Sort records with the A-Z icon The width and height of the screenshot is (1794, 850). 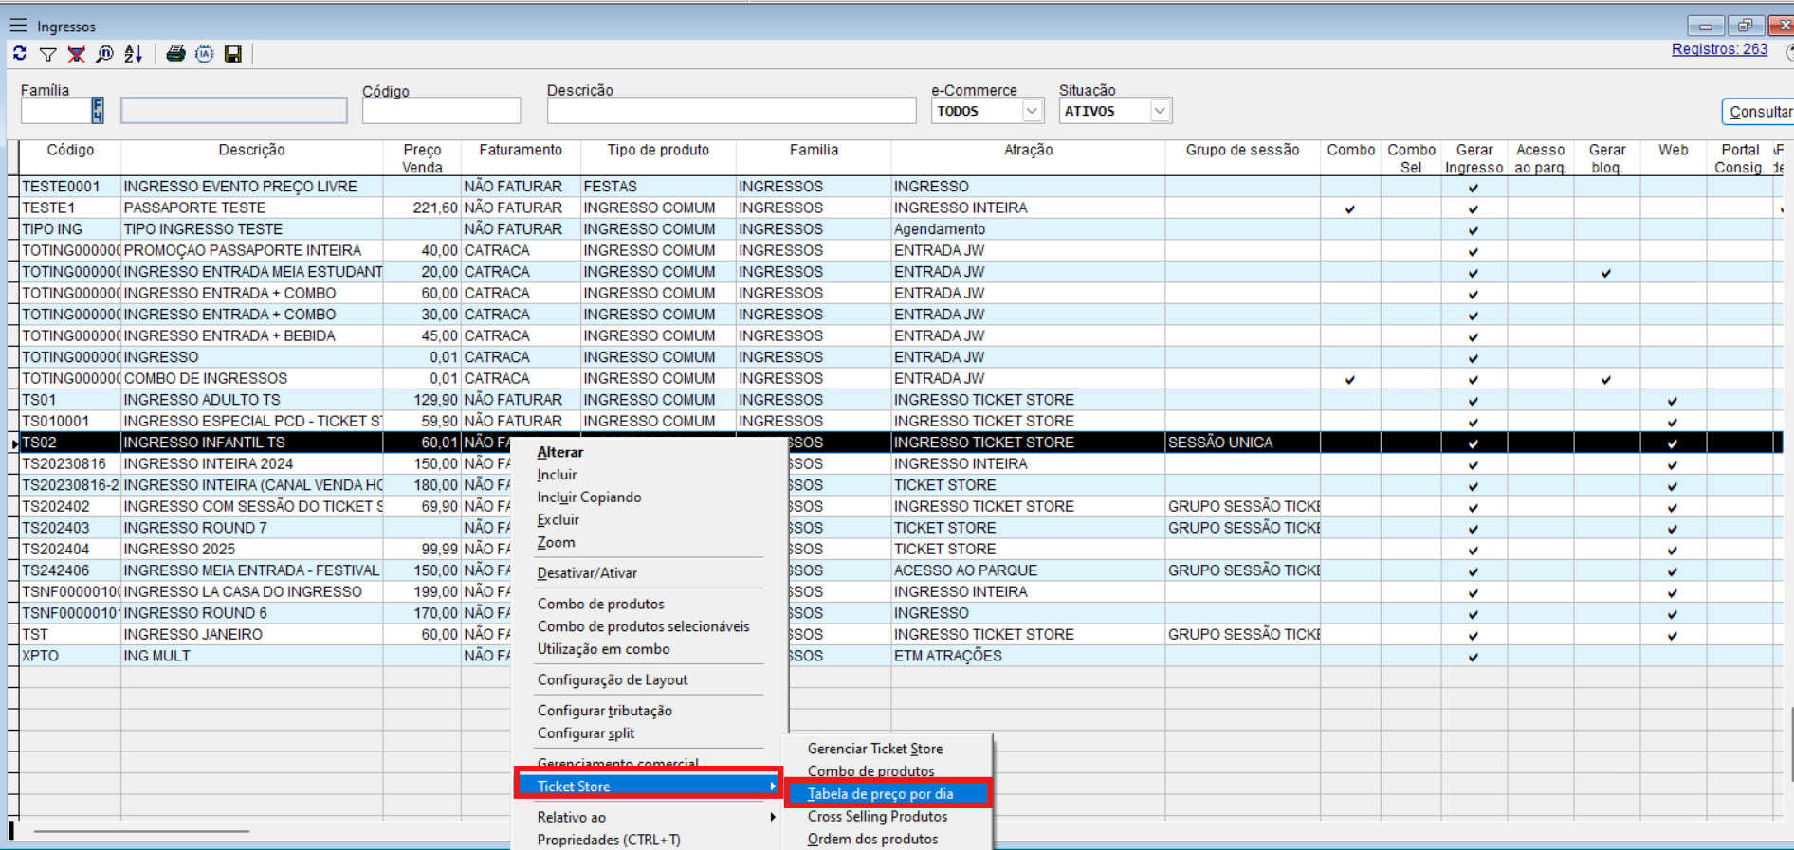pos(134,54)
